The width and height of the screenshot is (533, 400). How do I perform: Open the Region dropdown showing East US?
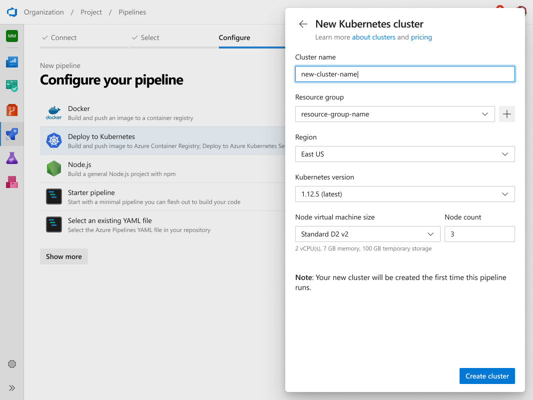pos(405,154)
